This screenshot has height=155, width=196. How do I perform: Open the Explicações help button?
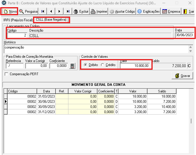pyautogui.click(x=149, y=11)
